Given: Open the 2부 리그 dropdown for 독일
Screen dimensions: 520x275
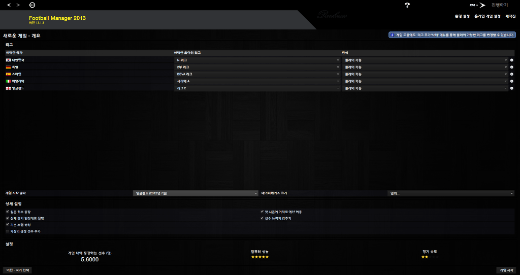Looking at the screenshot, I should (257, 67).
